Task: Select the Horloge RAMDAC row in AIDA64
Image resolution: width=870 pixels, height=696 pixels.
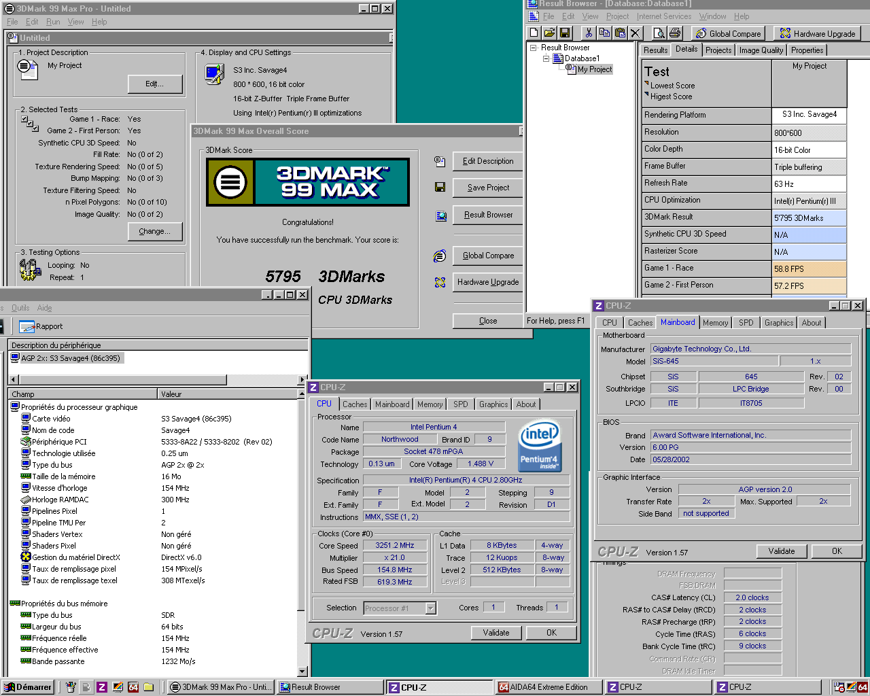Action: 154,500
